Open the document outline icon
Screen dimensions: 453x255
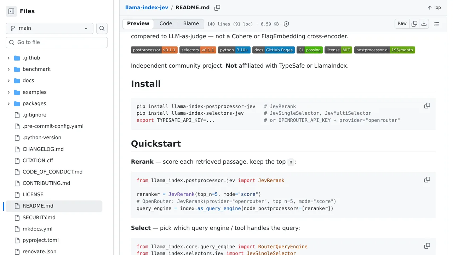pos(436,24)
